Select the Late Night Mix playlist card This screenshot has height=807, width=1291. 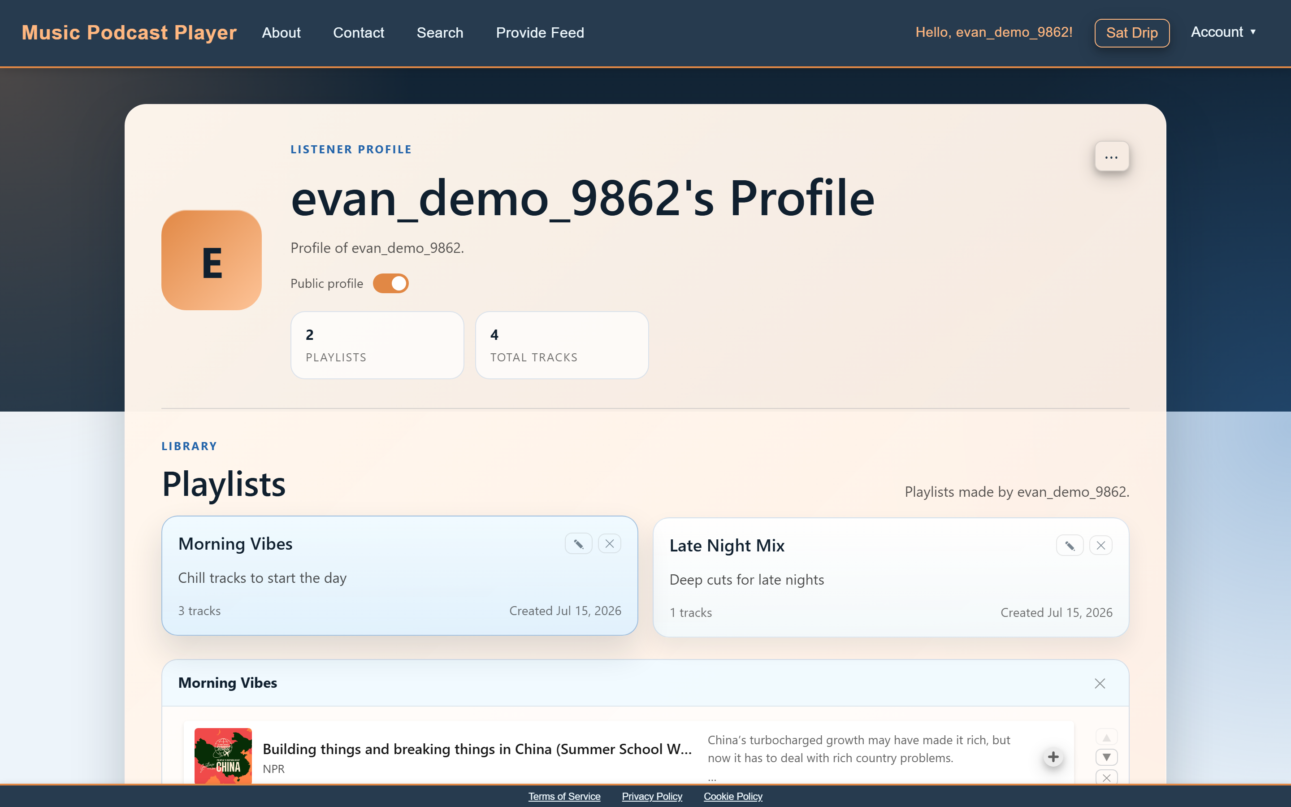[x=891, y=577]
